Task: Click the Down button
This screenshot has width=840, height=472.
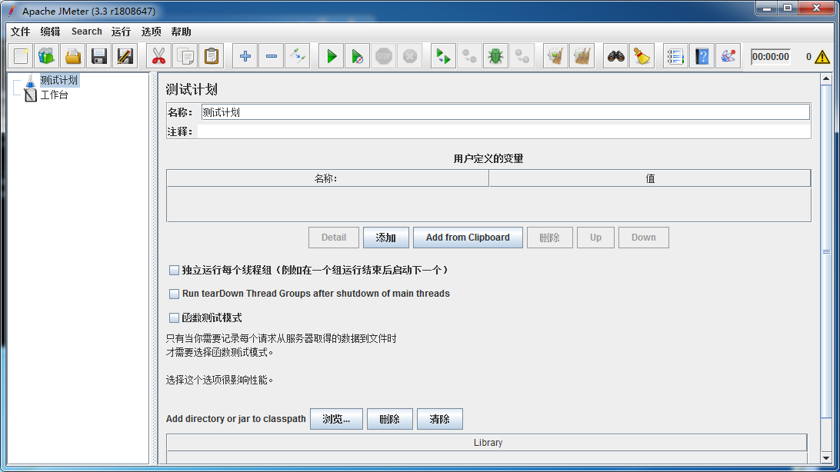Action: point(643,238)
